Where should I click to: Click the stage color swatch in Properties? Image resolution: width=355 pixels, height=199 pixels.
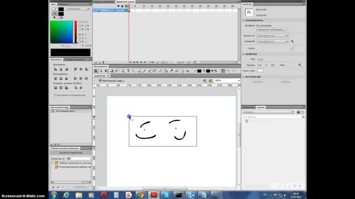tap(260, 71)
